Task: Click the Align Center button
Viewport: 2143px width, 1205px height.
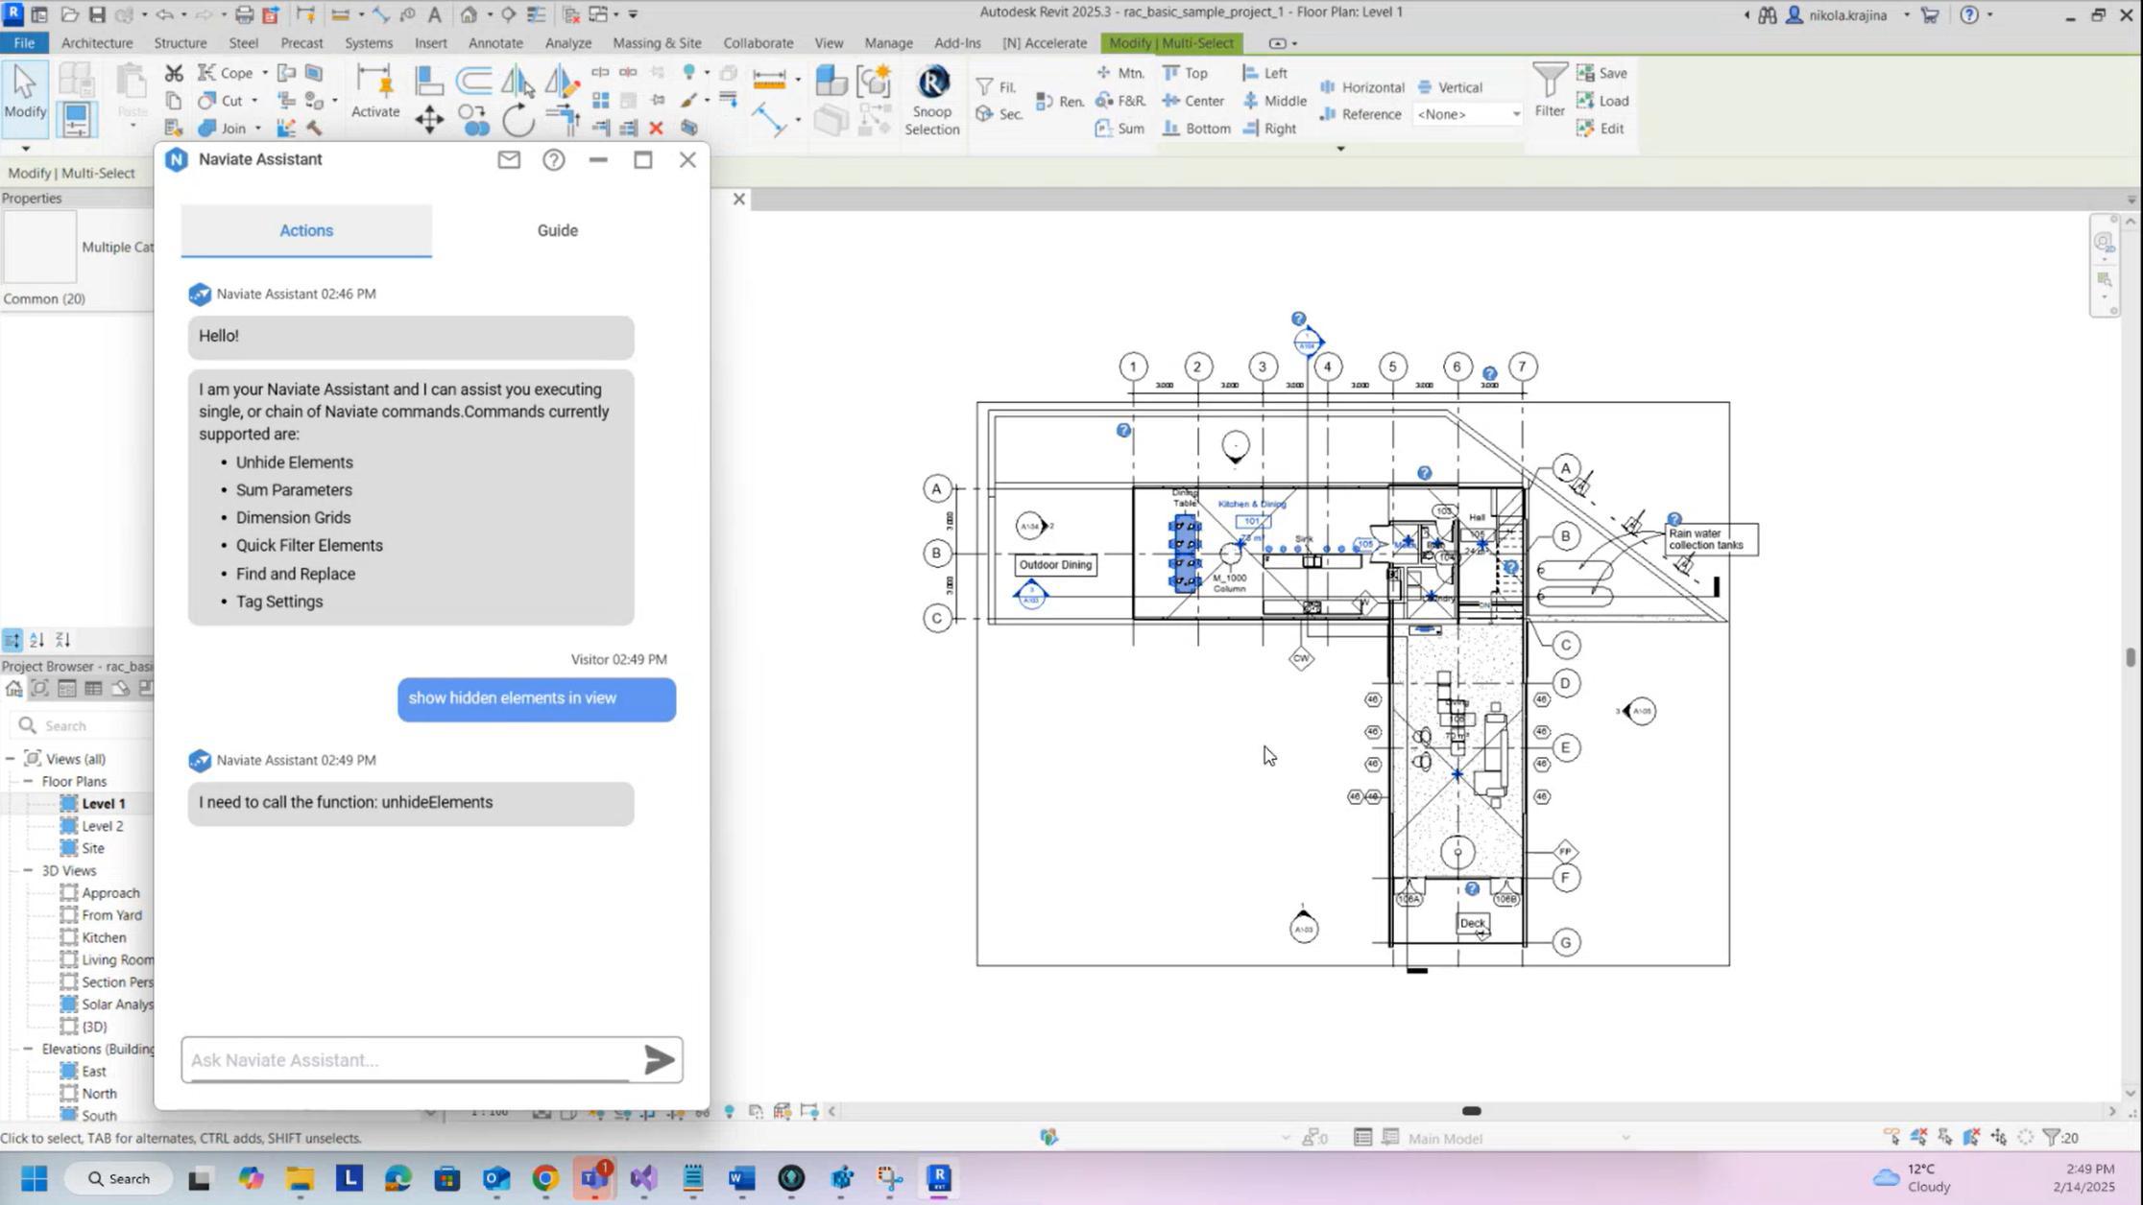Action: pos(1192,101)
